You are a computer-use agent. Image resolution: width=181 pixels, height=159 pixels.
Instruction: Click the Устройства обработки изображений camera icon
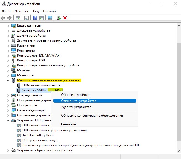click(14, 150)
